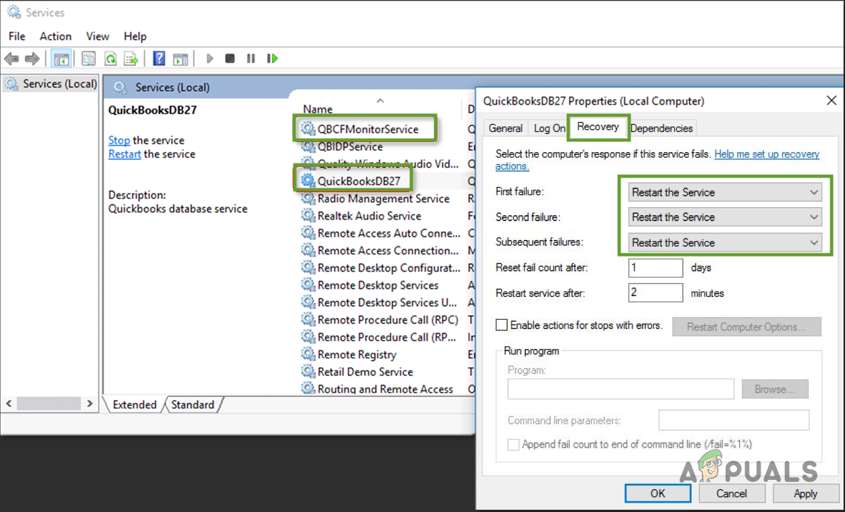The height and width of the screenshot is (512, 845).
Task: Select QBIDPService in the services list
Action: (x=350, y=147)
